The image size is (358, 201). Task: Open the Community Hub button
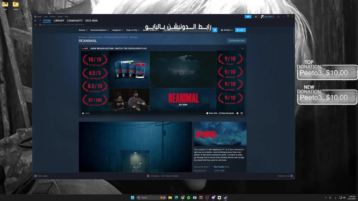click(237, 40)
